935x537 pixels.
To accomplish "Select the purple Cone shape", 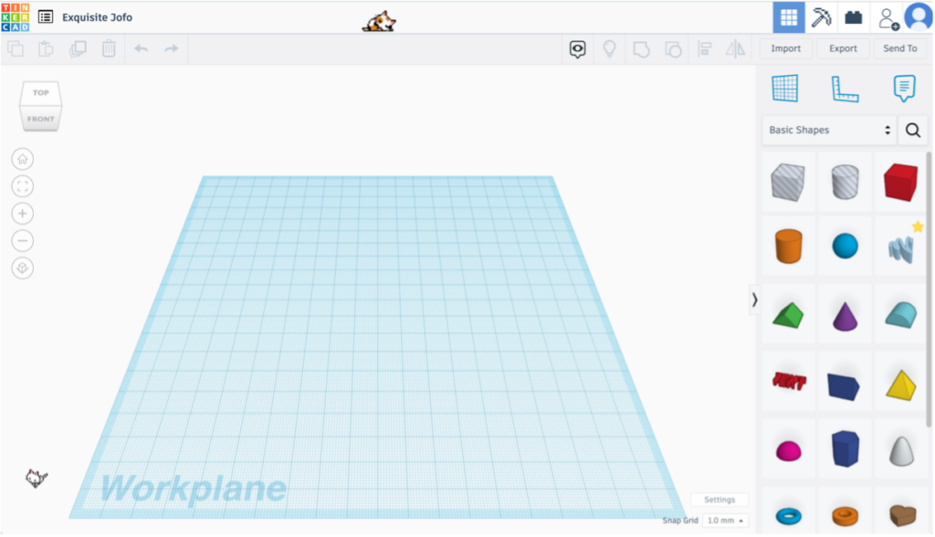I will tap(845, 316).
